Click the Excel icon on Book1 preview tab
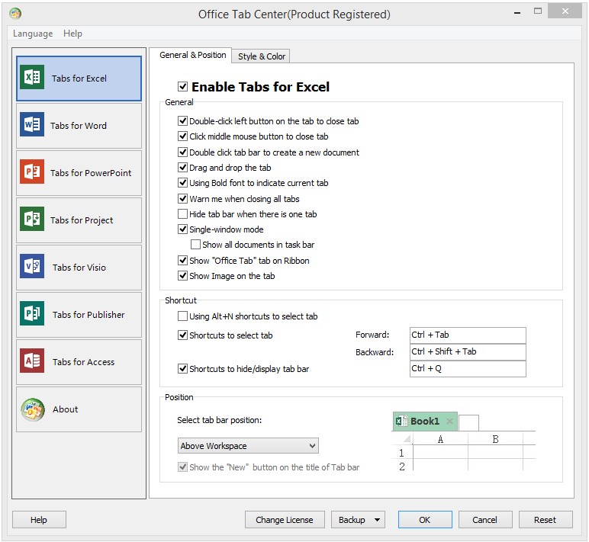589x542 pixels. pyautogui.click(x=401, y=421)
